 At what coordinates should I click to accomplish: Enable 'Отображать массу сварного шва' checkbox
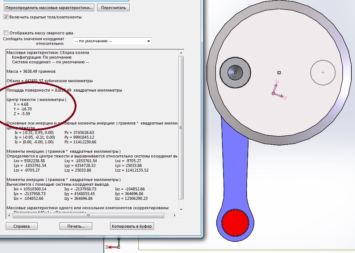[6, 33]
